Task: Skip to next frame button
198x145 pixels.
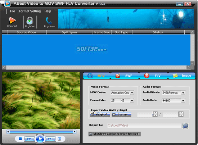Action: point(50,139)
